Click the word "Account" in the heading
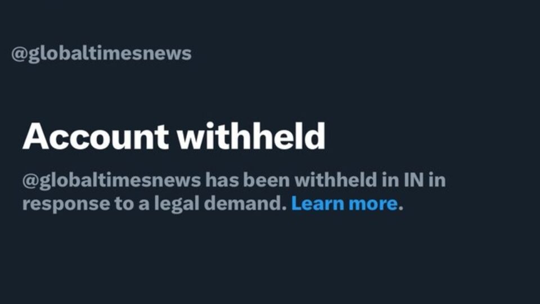 96,135
